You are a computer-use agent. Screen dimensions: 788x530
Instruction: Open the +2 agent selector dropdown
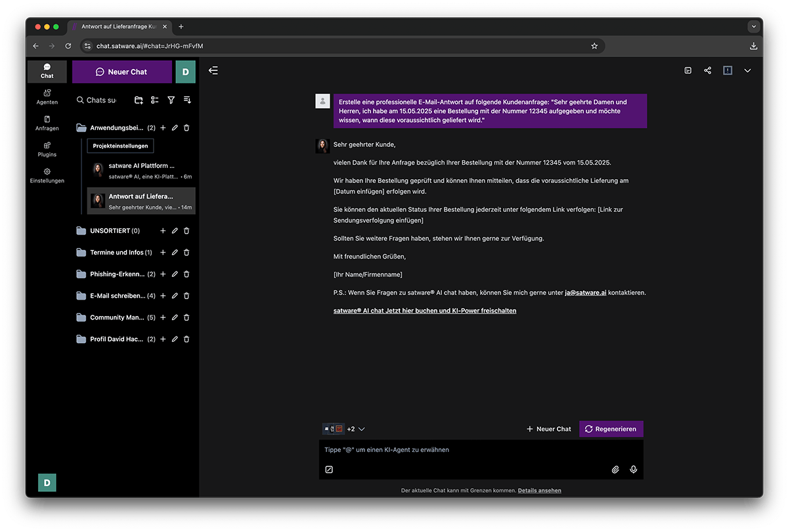tap(344, 429)
